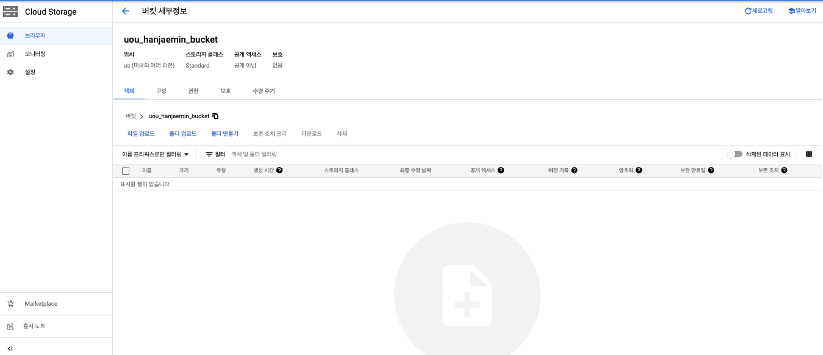Click the 공개 아님 access value
The image size is (823, 355).
[x=245, y=65]
